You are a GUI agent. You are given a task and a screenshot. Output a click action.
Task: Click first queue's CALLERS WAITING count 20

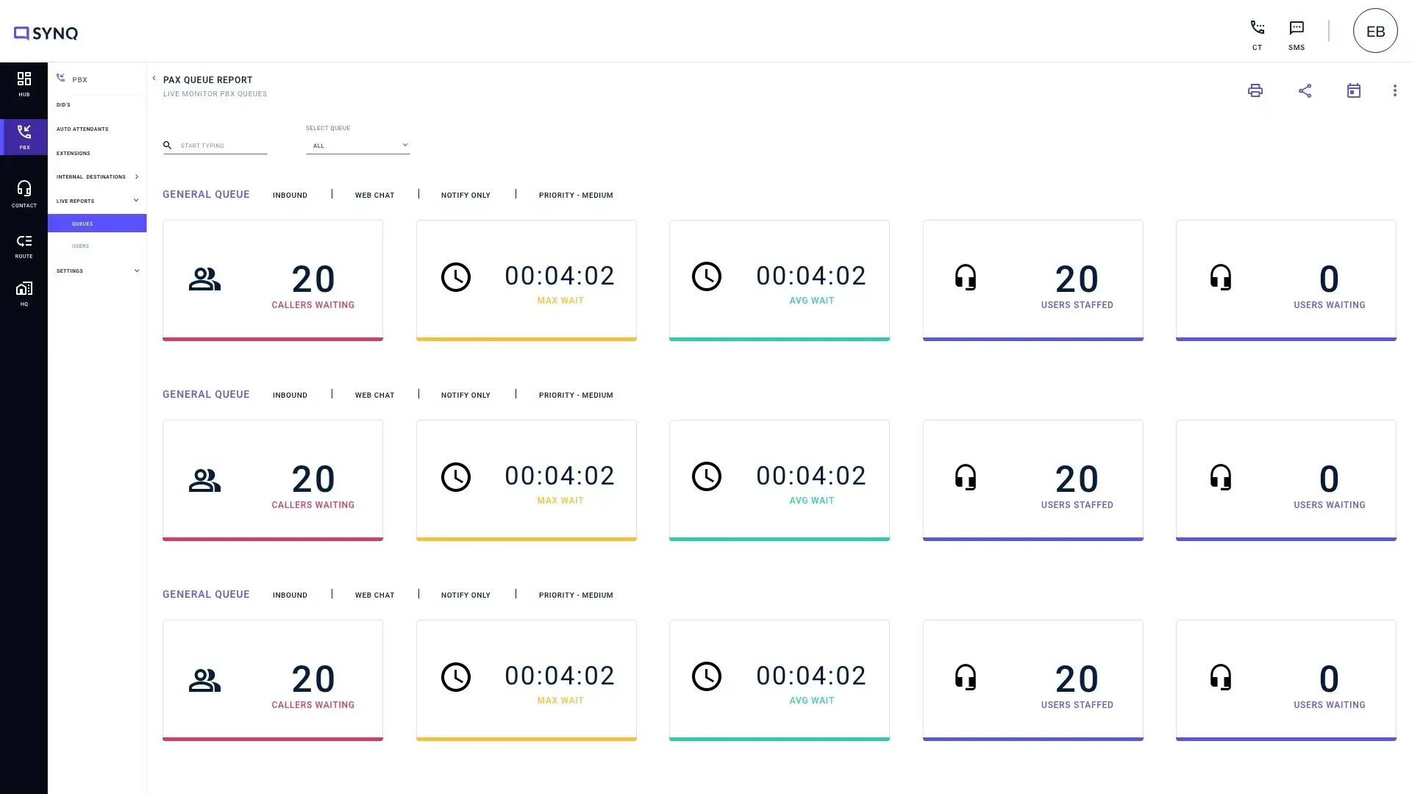(313, 279)
